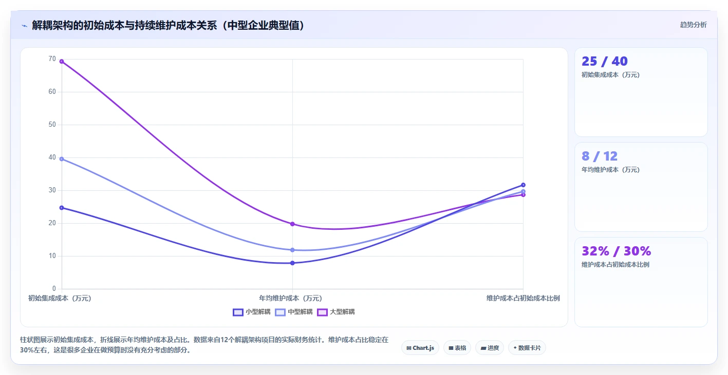Click the 大型解耦 point at 维护成本占初始成本比例
The width and height of the screenshot is (728, 375).
tap(523, 195)
